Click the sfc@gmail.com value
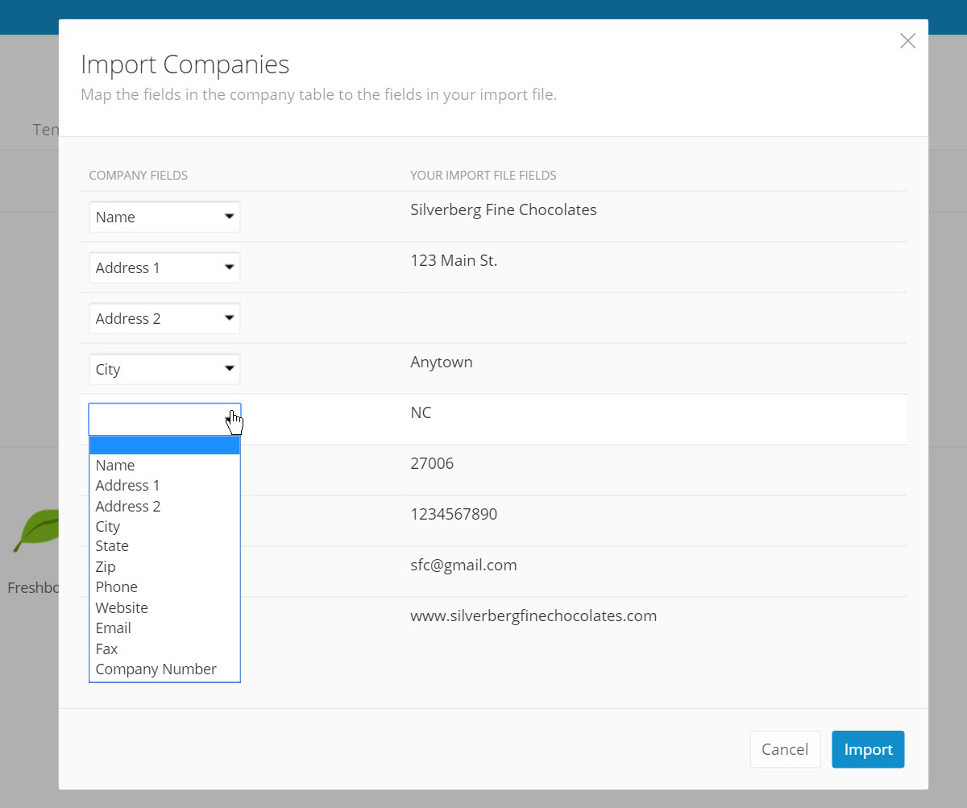The height and width of the screenshot is (808, 967). tap(463, 565)
